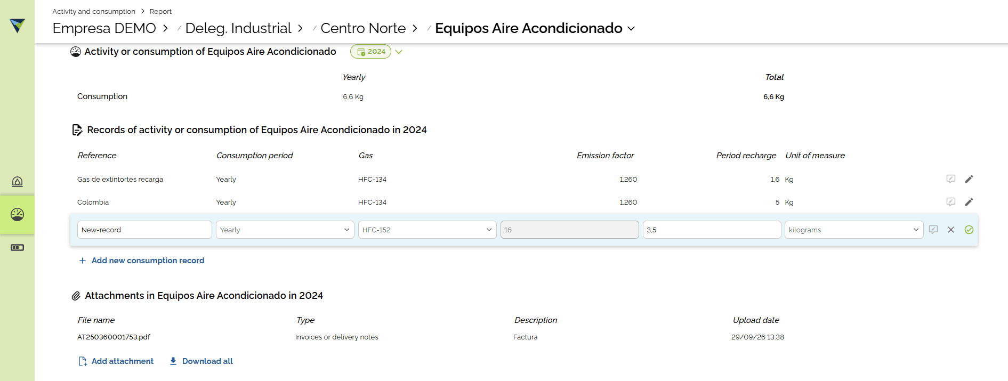
Task: Click Download all attachments
Action: 201,361
